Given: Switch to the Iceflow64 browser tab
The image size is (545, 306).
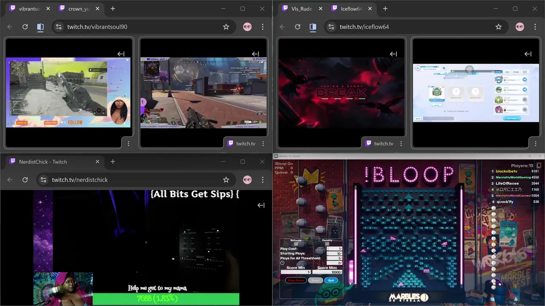Looking at the screenshot, I should (x=352, y=8).
